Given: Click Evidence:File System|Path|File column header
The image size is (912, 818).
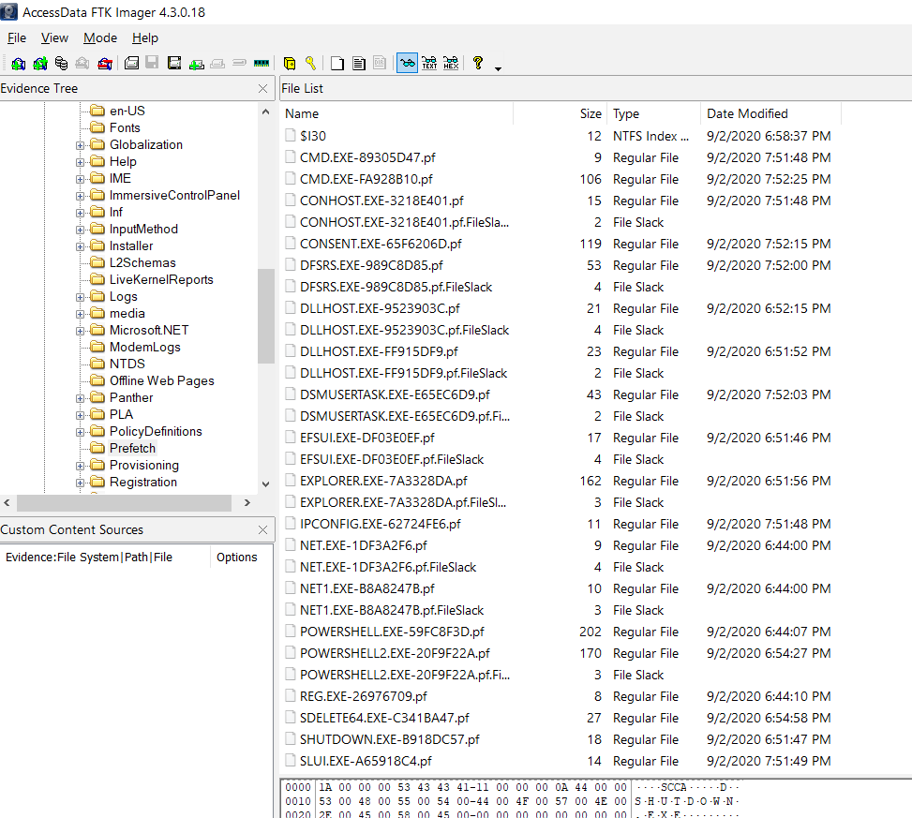Looking at the screenshot, I should 105,557.
